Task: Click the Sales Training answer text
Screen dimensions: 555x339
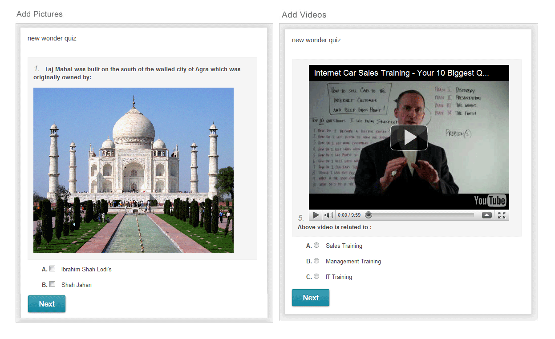Action: [x=344, y=246]
